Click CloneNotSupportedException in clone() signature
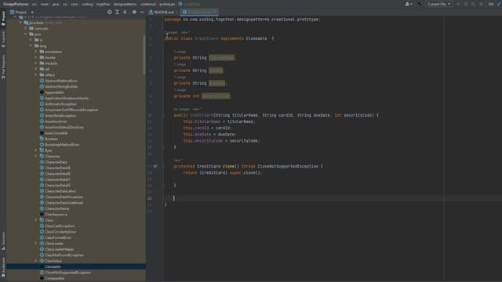 tap(288, 166)
